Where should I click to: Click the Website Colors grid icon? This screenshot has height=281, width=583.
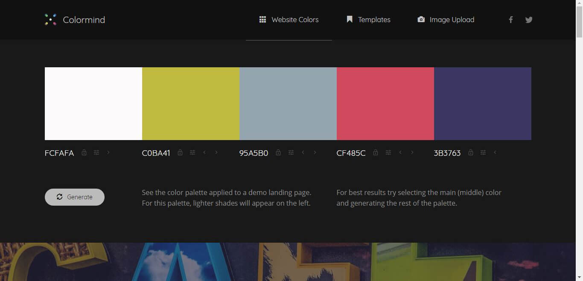pyautogui.click(x=263, y=20)
